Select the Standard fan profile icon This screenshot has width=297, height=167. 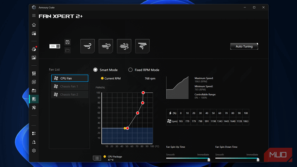pyautogui.click(x=106, y=46)
